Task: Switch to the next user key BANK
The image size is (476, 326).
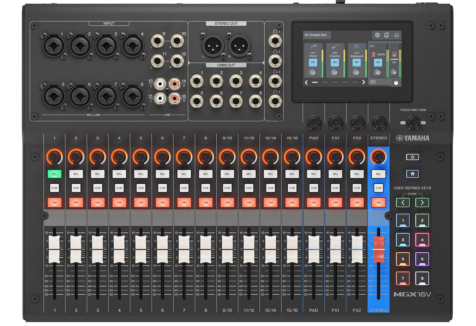Action: pos(422,202)
